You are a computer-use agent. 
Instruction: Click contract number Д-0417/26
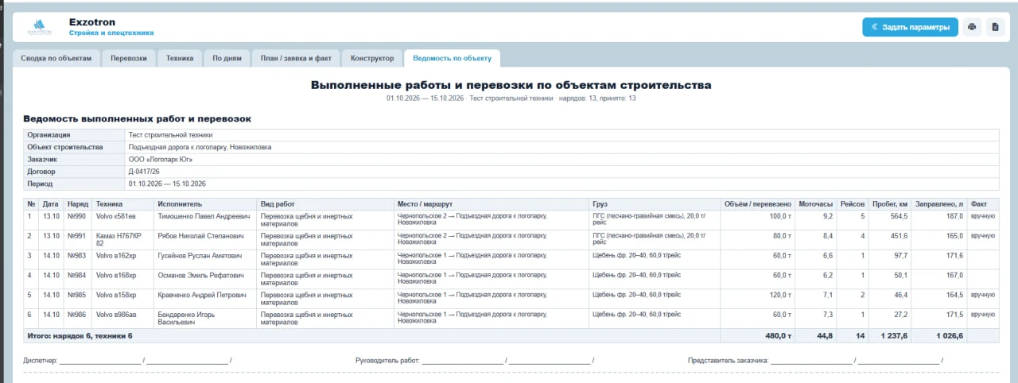click(x=144, y=171)
